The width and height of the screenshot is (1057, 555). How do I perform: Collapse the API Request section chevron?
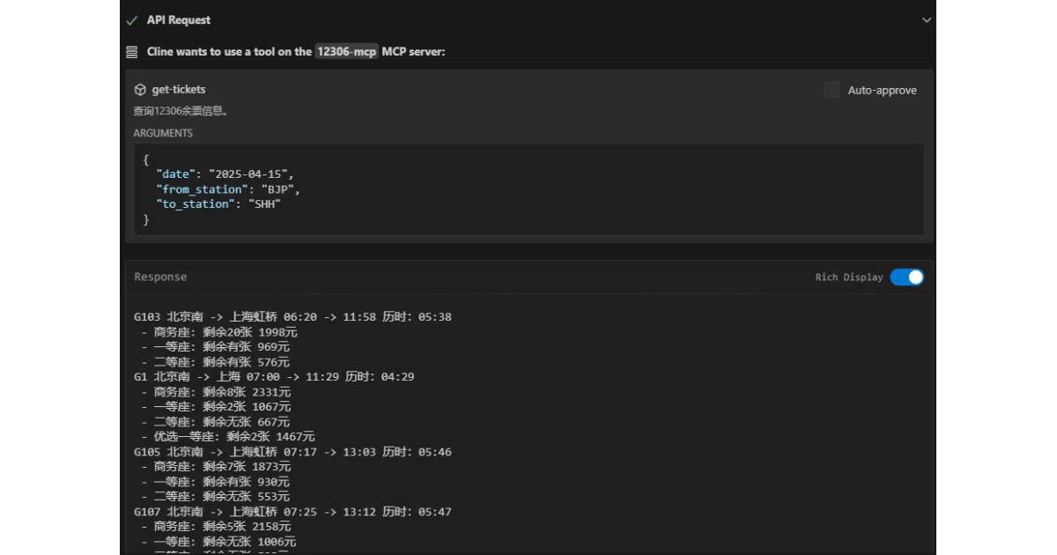(926, 20)
